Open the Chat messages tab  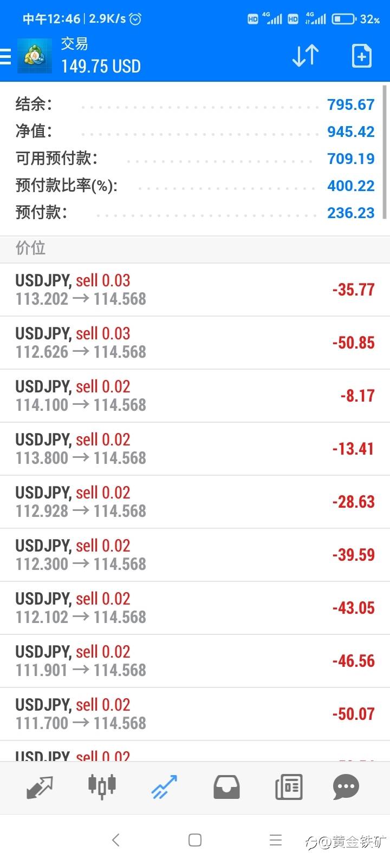346,787
